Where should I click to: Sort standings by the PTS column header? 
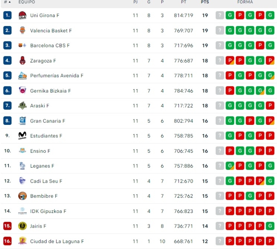point(205,2)
